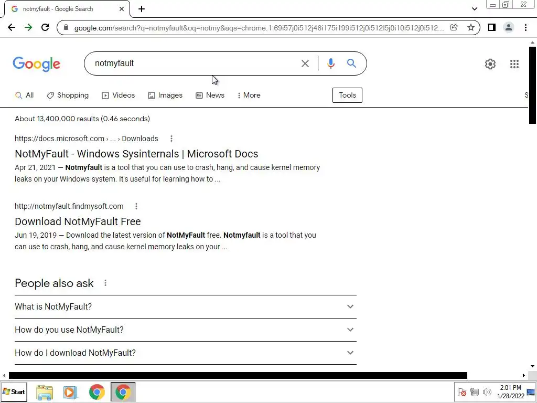
Task: Bookmark this page with the star
Action: (471, 27)
